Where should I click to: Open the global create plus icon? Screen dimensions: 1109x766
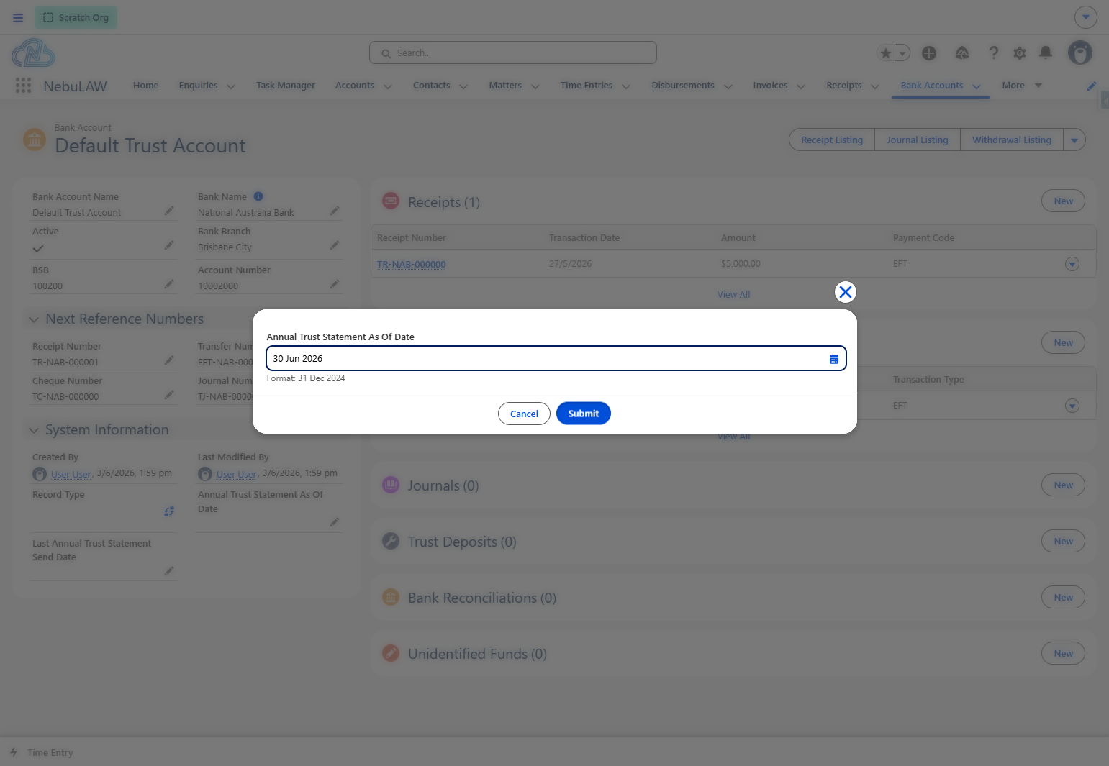click(929, 53)
